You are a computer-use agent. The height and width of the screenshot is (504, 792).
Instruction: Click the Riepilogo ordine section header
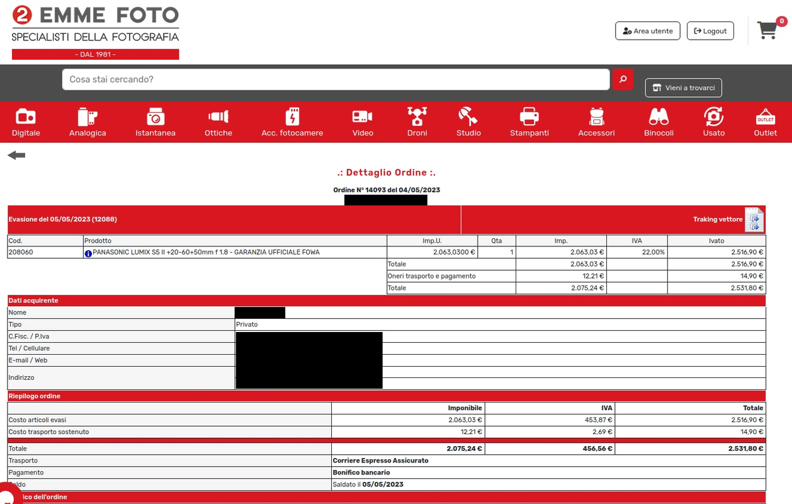386,396
